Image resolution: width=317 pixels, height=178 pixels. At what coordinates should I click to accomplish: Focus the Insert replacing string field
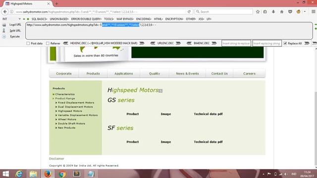tap(267, 43)
